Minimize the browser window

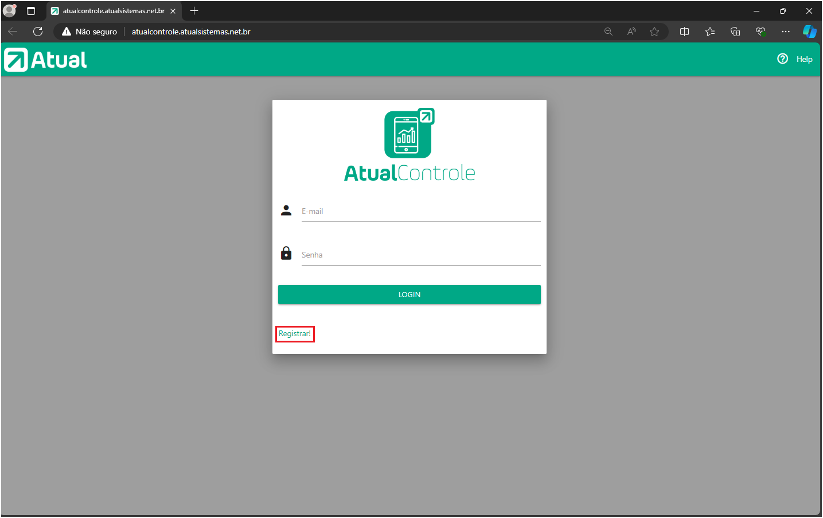(x=756, y=11)
